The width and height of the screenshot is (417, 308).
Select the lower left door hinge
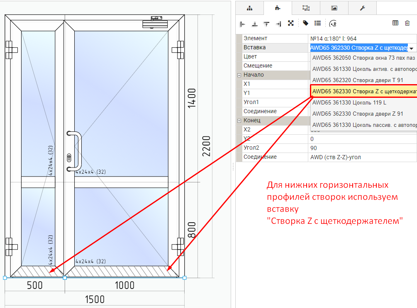pyautogui.click(x=12, y=247)
